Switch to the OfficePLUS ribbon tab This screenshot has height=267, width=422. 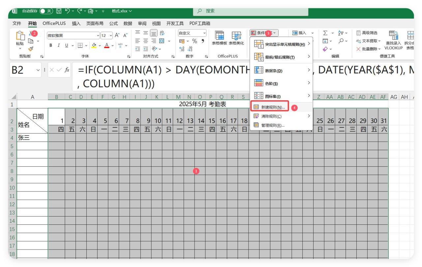54,23
